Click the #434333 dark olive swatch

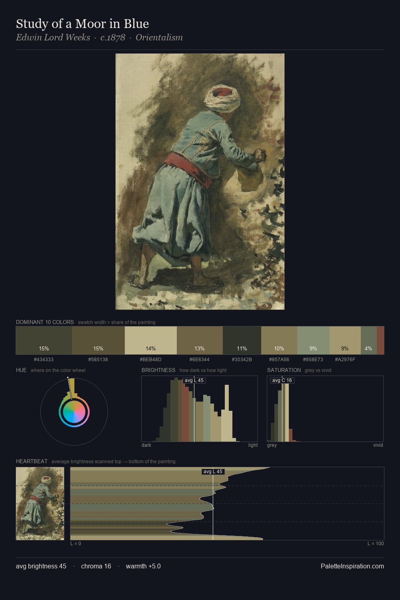pyautogui.click(x=44, y=340)
